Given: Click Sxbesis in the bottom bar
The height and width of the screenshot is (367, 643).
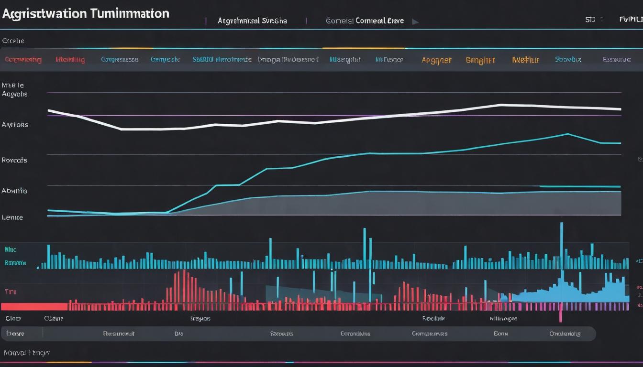Looking at the screenshot, I should click(281, 334).
